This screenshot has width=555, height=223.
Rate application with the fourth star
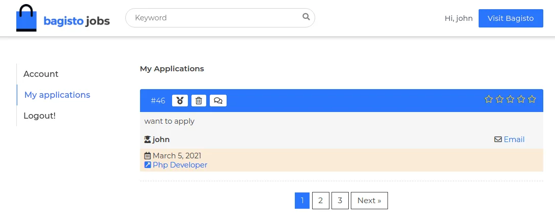[521, 99]
